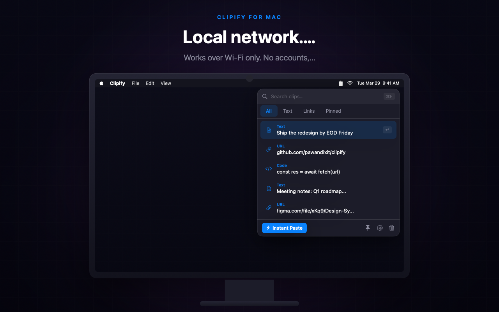Click code brackets icon of the Code clip
This screenshot has height=312, width=499.
[x=269, y=169]
